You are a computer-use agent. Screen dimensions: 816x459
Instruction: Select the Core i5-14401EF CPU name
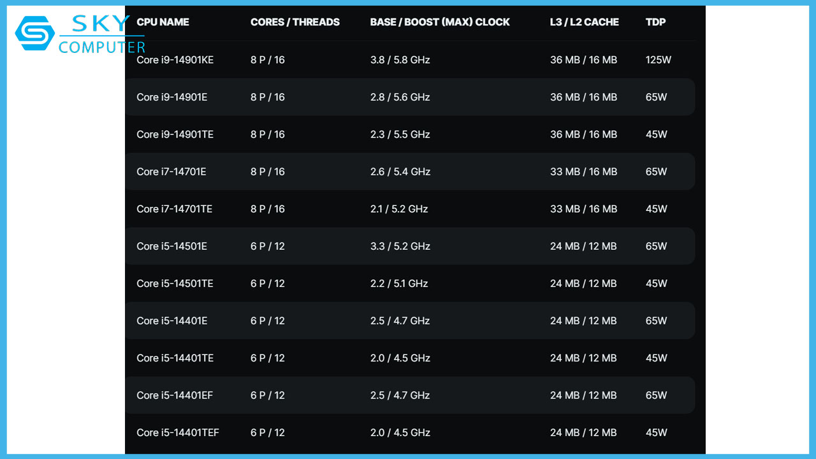(x=175, y=396)
